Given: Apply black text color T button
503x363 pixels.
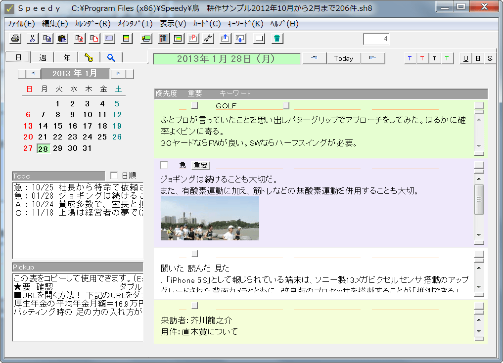Looking at the screenshot, I should tap(434, 58).
